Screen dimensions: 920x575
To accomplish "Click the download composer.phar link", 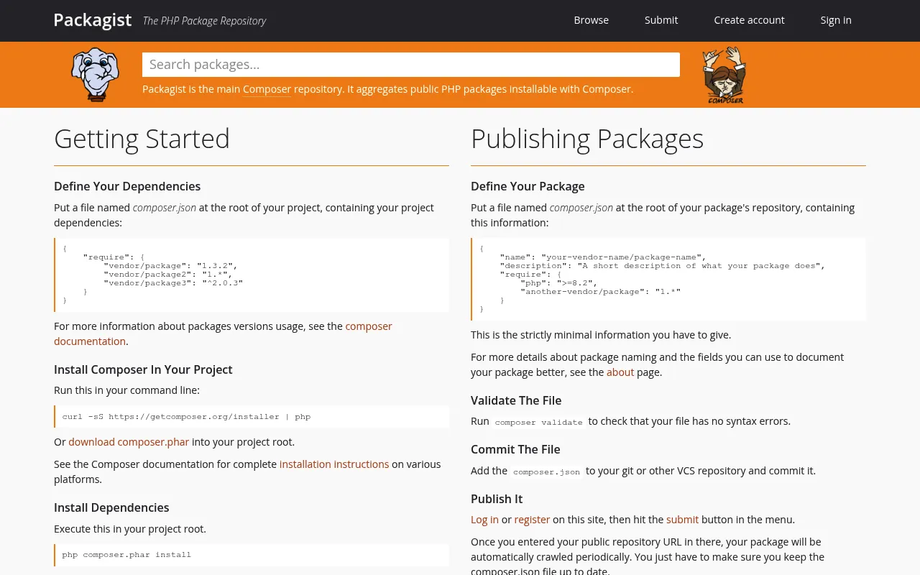I will tap(128, 442).
